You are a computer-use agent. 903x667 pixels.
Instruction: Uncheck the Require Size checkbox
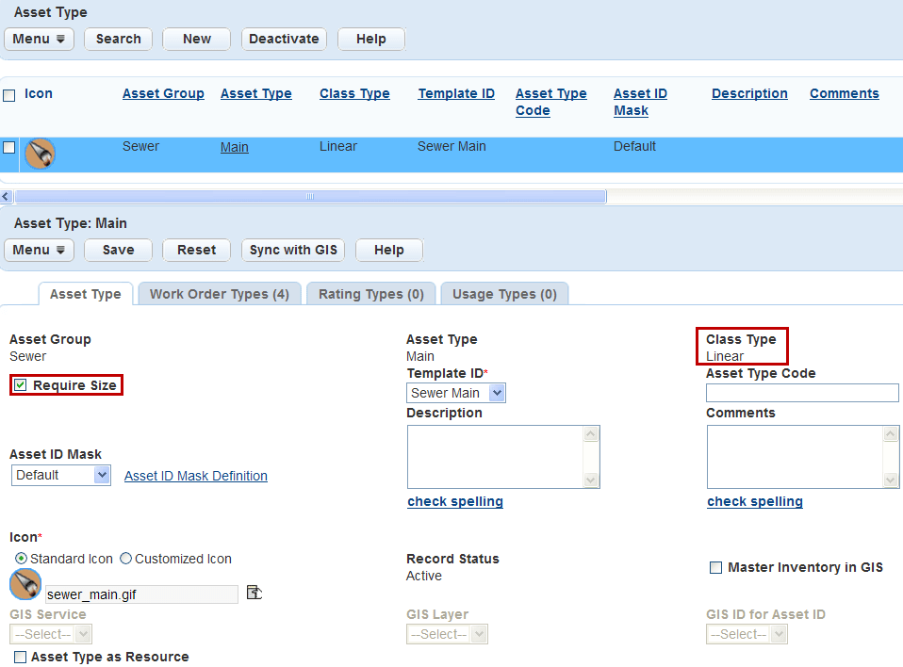[21, 385]
